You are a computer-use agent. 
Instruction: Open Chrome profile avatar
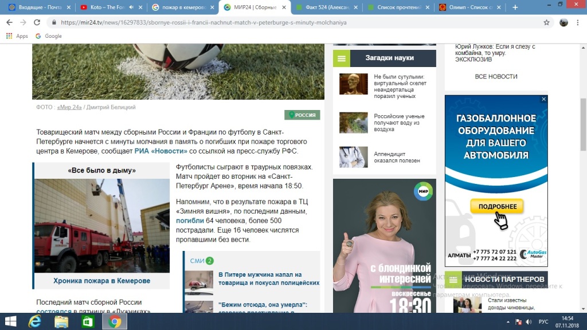(563, 22)
